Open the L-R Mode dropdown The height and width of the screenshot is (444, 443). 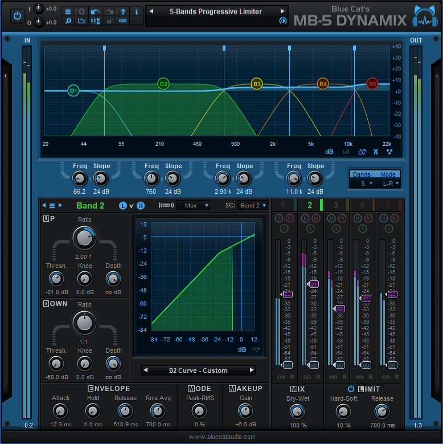(x=388, y=184)
